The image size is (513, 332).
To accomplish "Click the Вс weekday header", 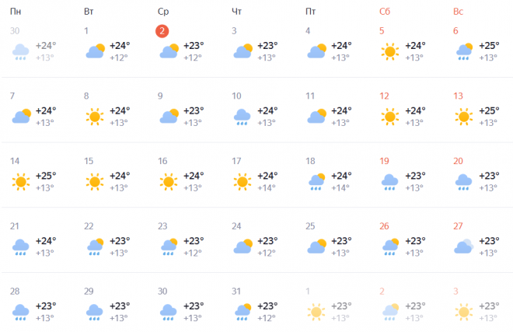I will pyautogui.click(x=458, y=12).
